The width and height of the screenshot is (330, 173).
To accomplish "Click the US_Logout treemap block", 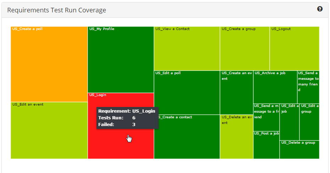I will tap(294, 48).
